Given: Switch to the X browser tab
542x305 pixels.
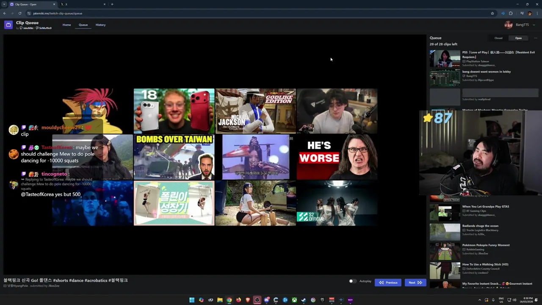Looking at the screenshot, I should tap(83, 4).
